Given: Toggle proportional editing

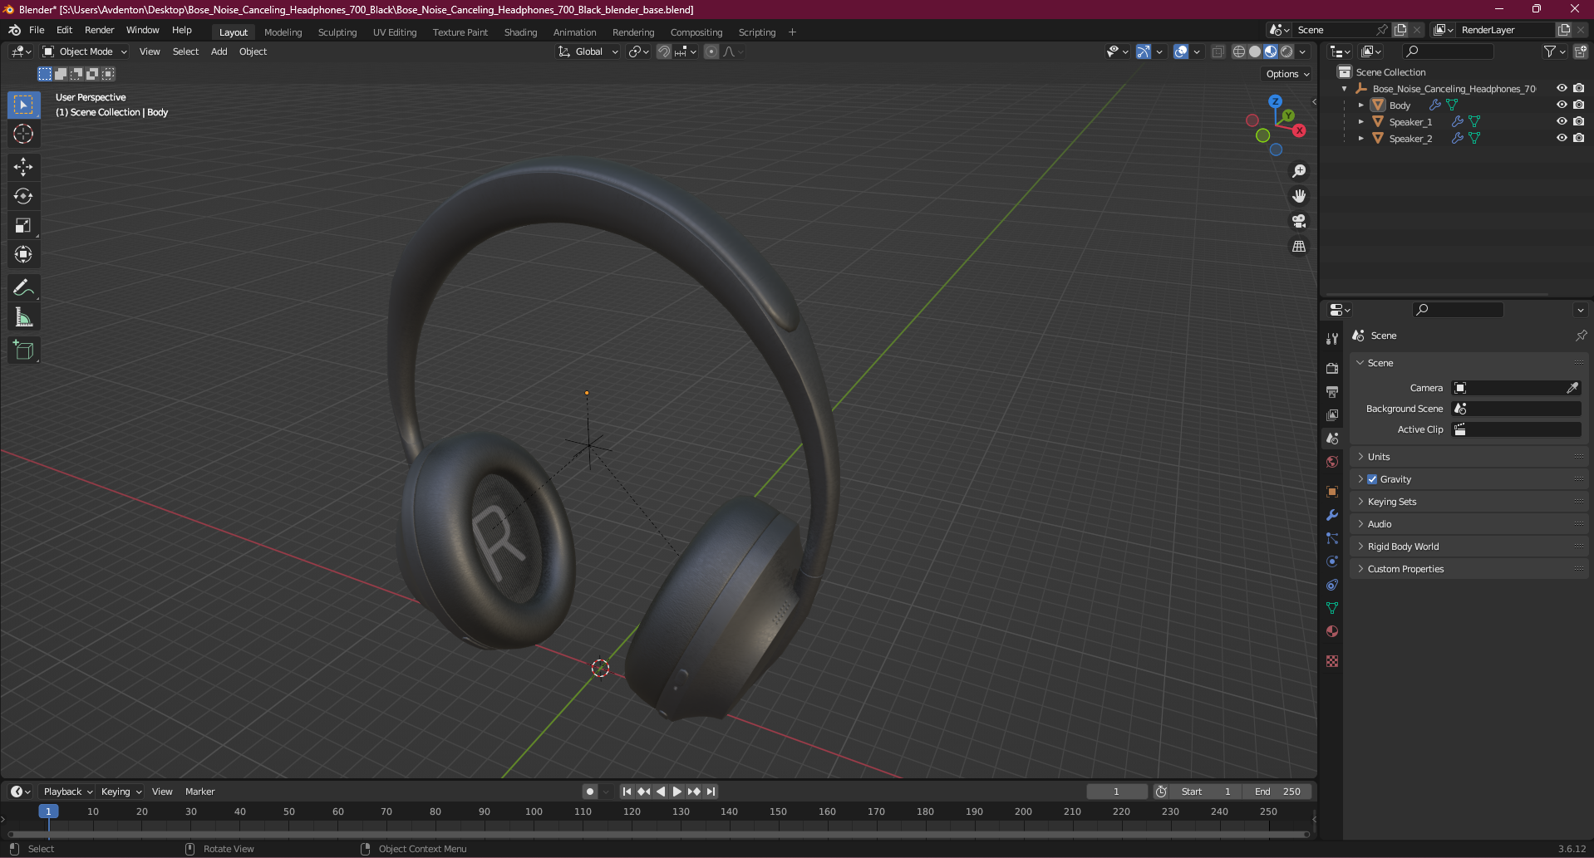Looking at the screenshot, I should pyautogui.click(x=711, y=51).
